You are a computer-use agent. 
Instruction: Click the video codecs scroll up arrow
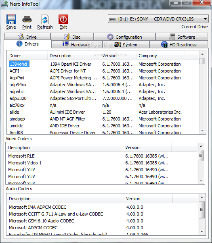tap(201, 146)
